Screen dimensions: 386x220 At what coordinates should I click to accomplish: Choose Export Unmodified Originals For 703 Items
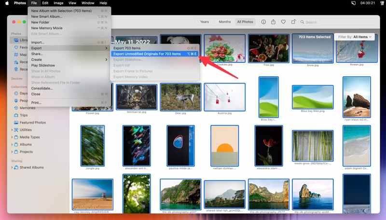tap(155, 54)
